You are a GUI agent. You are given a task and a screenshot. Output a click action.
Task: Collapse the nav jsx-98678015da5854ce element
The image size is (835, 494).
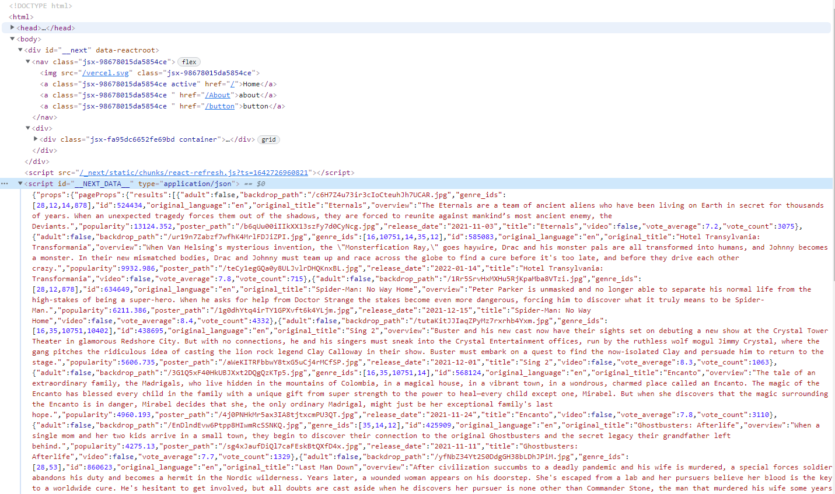click(x=27, y=61)
